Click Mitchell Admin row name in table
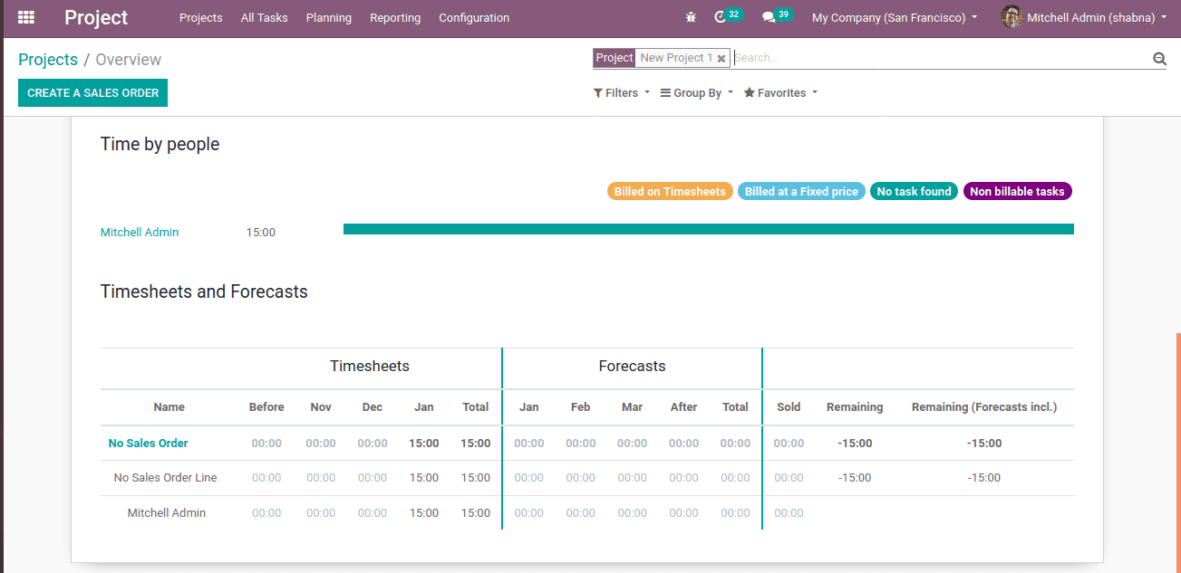Image resolution: width=1181 pixels, height=573 pixels. (167, 512)
